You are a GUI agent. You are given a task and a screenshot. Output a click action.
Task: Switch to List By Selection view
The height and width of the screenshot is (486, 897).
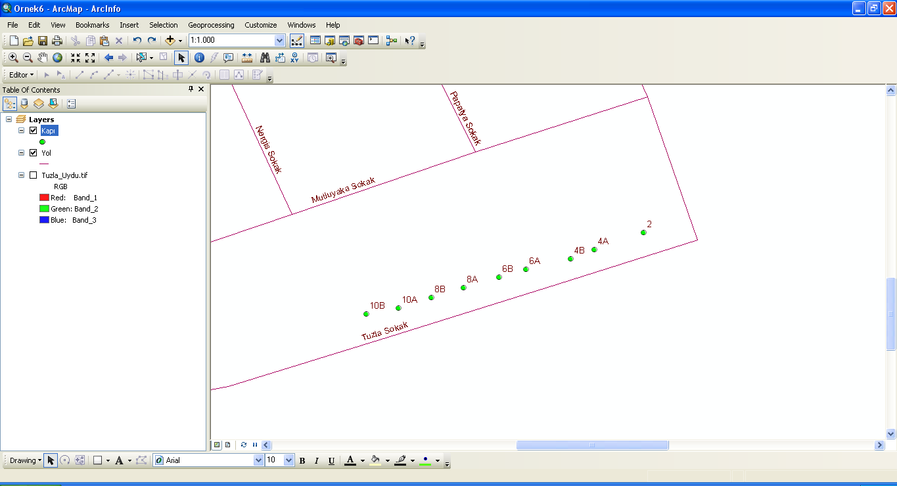53,104
